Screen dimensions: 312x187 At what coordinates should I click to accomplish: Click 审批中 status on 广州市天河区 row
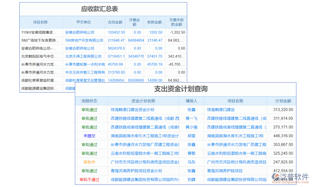click(x=90, y=162)
